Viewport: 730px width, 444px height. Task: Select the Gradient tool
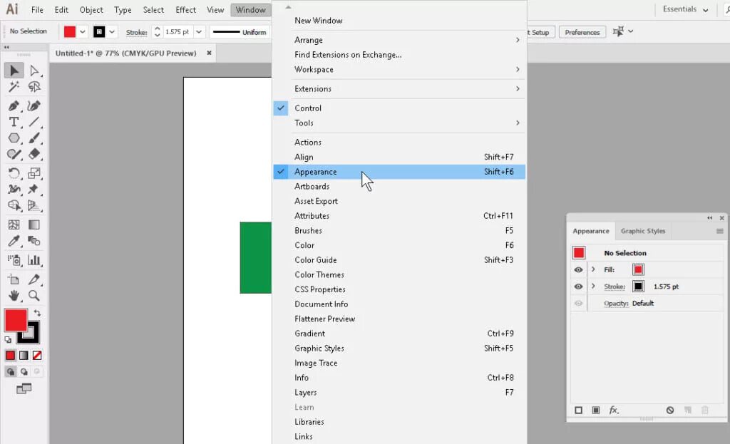(34, 224)
